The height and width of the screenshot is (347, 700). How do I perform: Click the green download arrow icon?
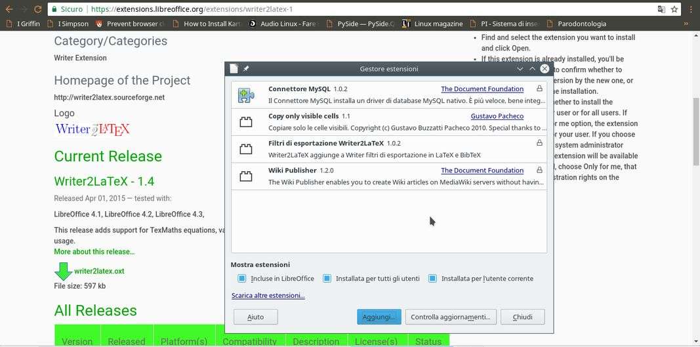(64, 271)
